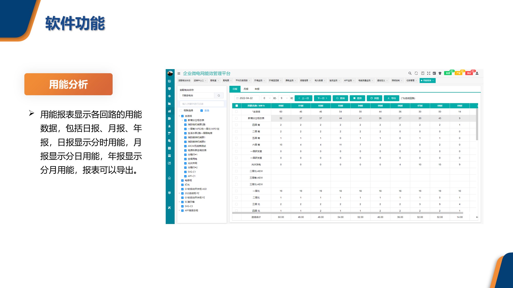Open the start hour dropdown showing 0
The height and width of the screenshot is (288, 513).
coord(267,98)
